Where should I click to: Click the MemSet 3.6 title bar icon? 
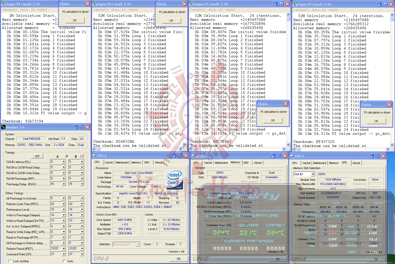pyautogui.click(x=3, y=127)
